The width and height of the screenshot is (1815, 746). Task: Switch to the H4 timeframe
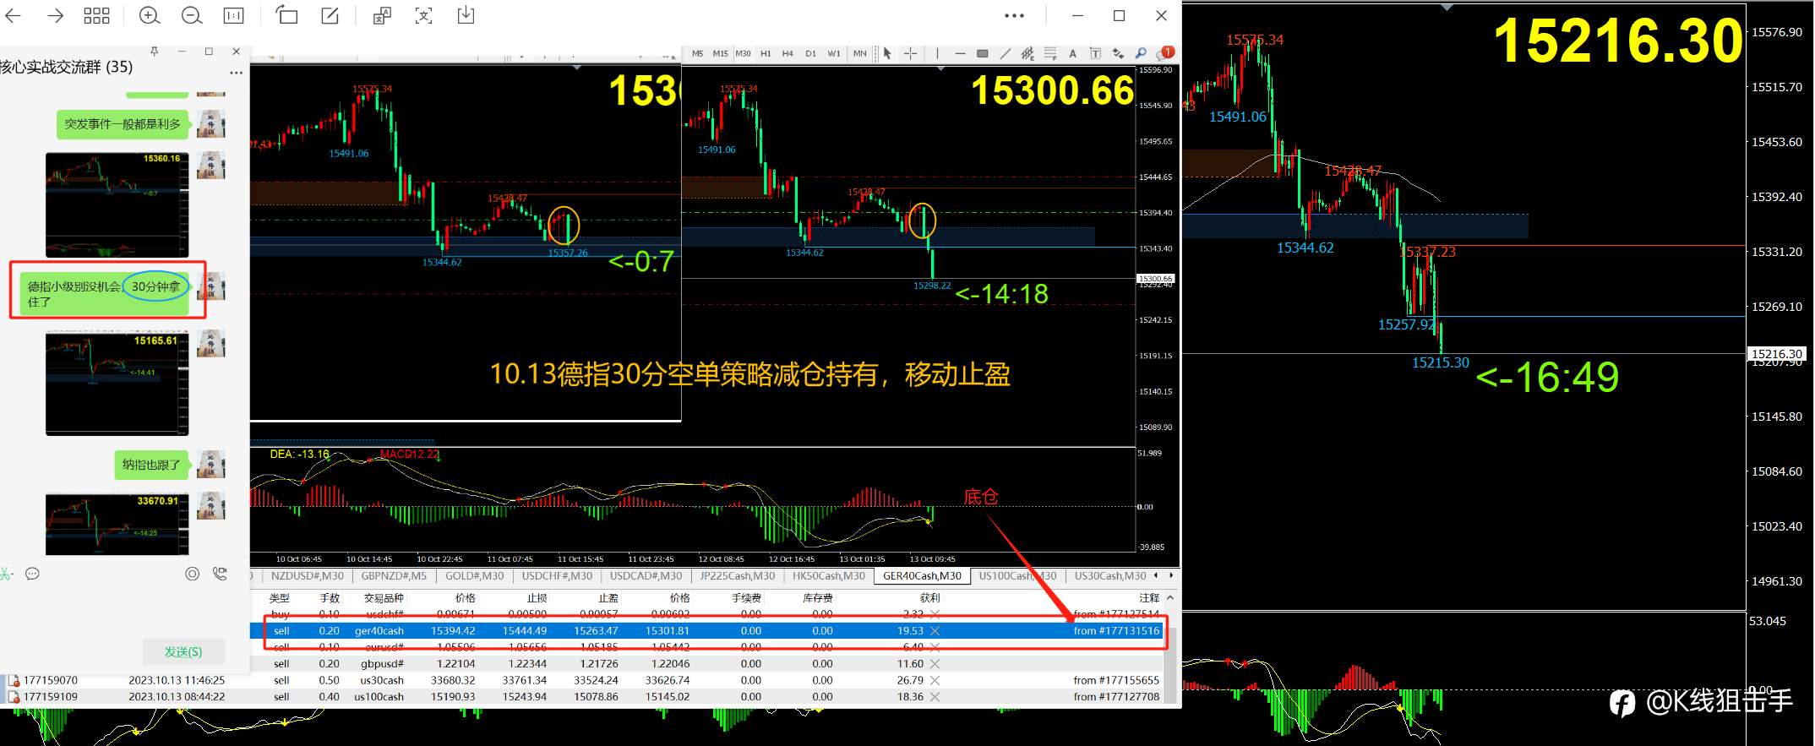pyautogui.click(x=788, y=53)
